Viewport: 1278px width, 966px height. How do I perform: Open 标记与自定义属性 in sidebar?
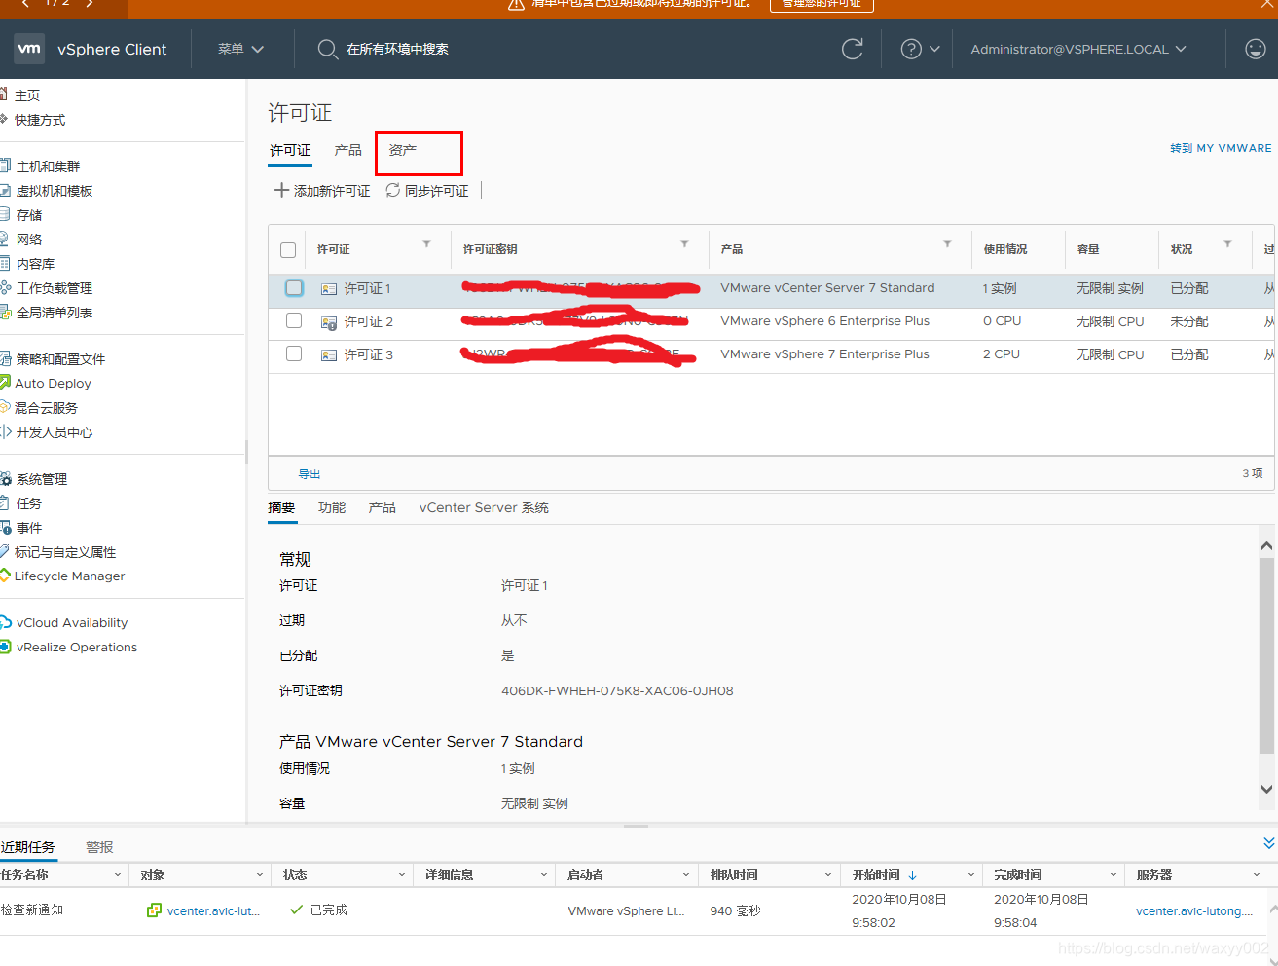[x=65, y=552]
